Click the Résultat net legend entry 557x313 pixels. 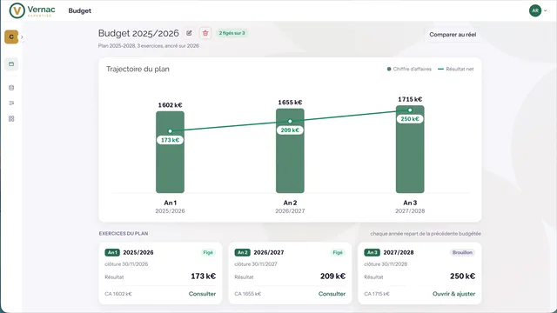(456, 69)
